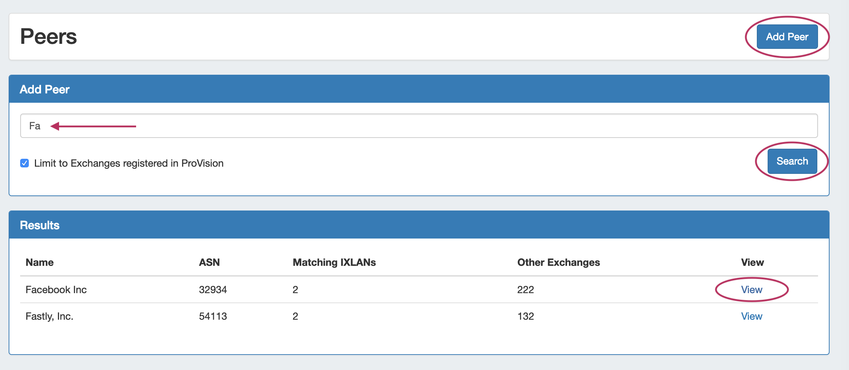This screenshot has width=849, height=370.
Task: Click the View column header
Action: pyautogui.click(x=752, y=262)
